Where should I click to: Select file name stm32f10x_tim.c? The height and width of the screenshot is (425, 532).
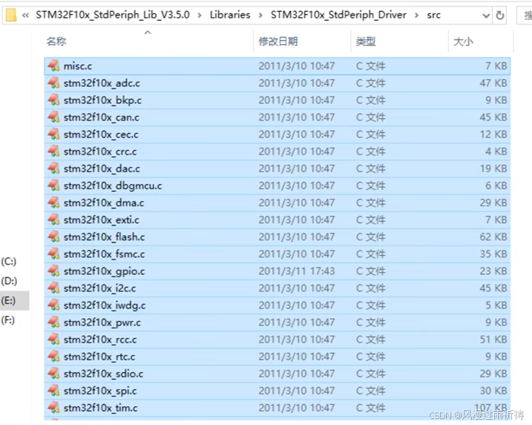(x=100, y=408)
